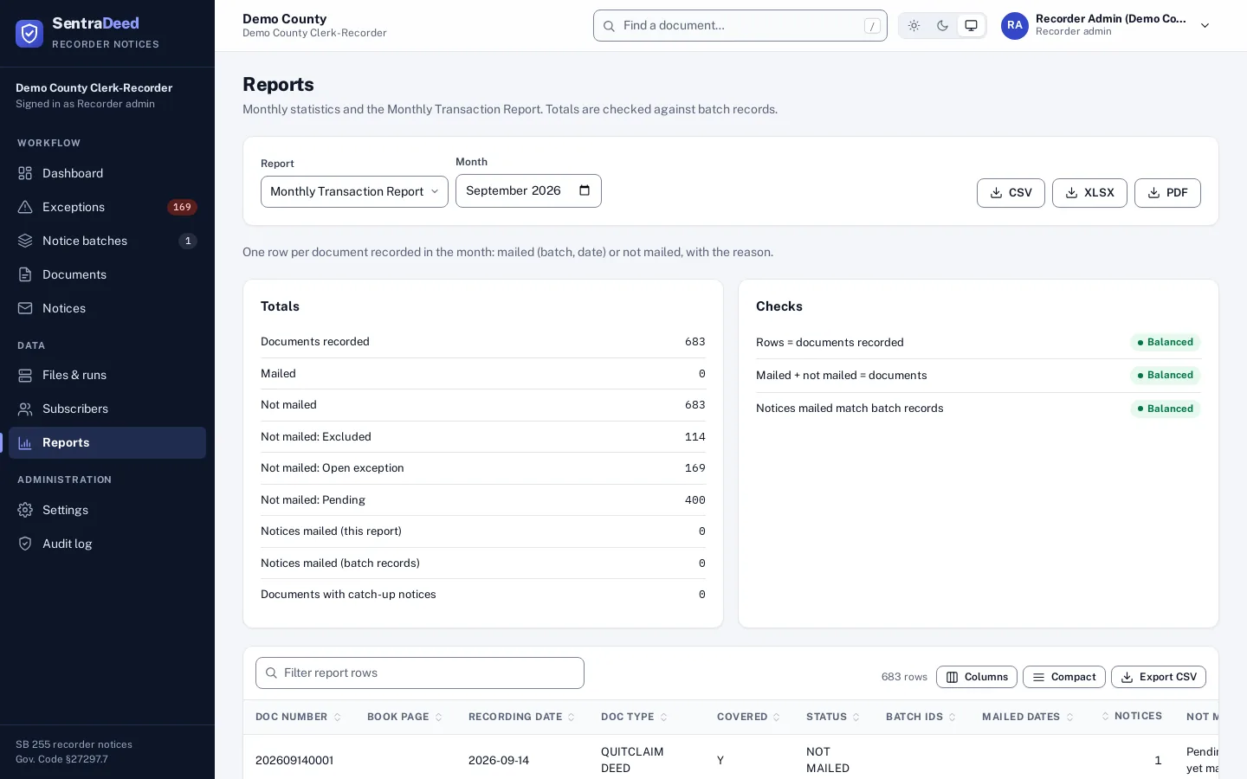Image resolution: width=1247 pixels, height=779 pixels.
Task: Click the Gov. Code §27297.7 footer text
Action: coord(61,759)
